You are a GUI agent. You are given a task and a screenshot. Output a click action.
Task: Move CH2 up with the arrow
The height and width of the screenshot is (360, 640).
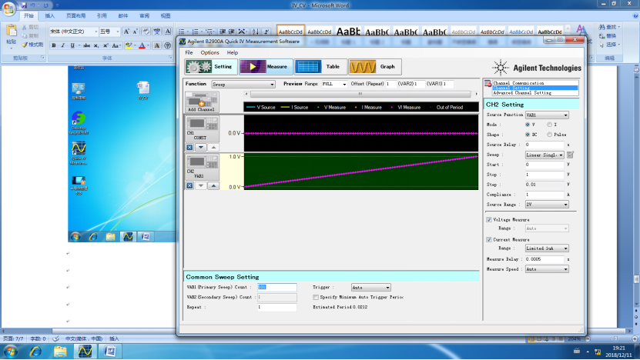coord(213,185)
